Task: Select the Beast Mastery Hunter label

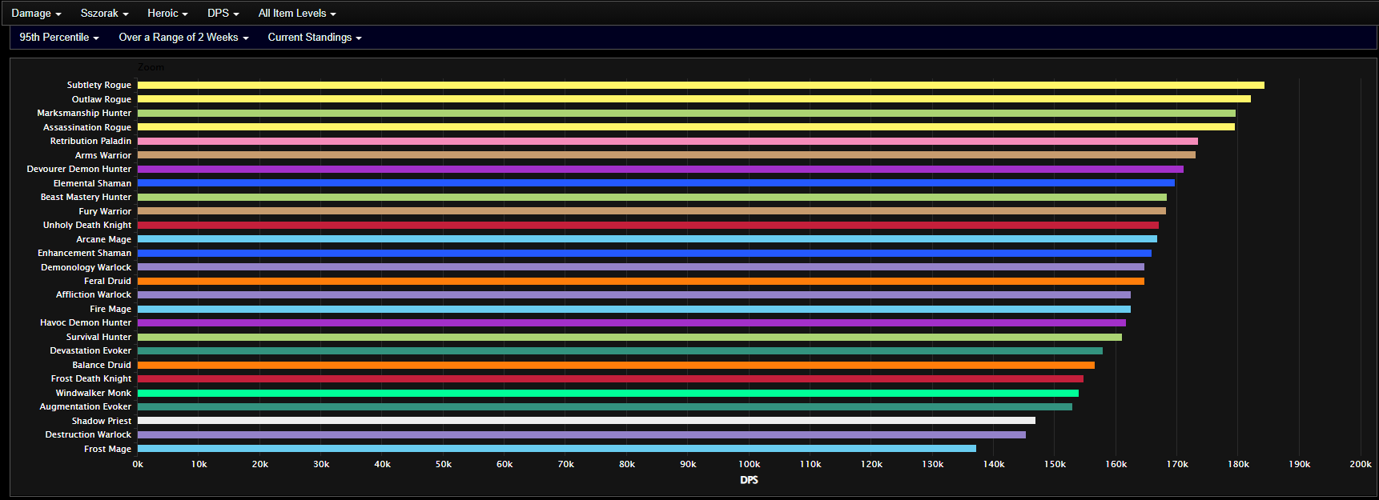Action: click(86, 197)
